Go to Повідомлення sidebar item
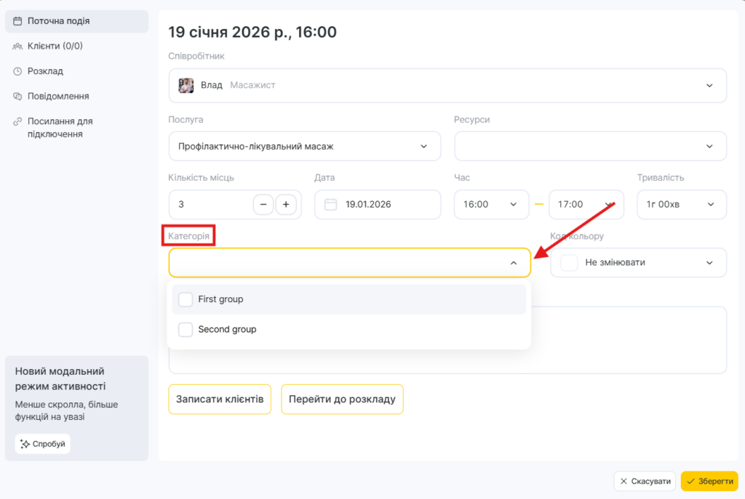 click(58, 96)
